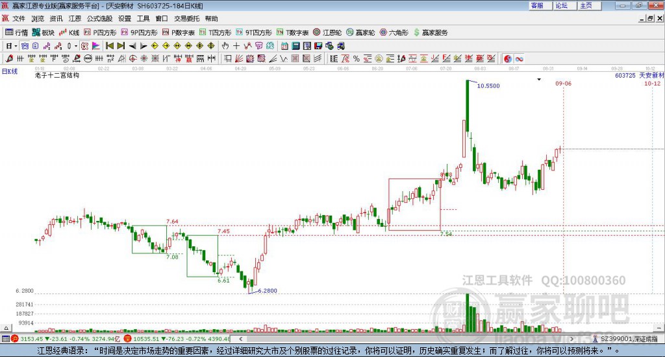Select the percent % retracement tool

pos(357,59)
